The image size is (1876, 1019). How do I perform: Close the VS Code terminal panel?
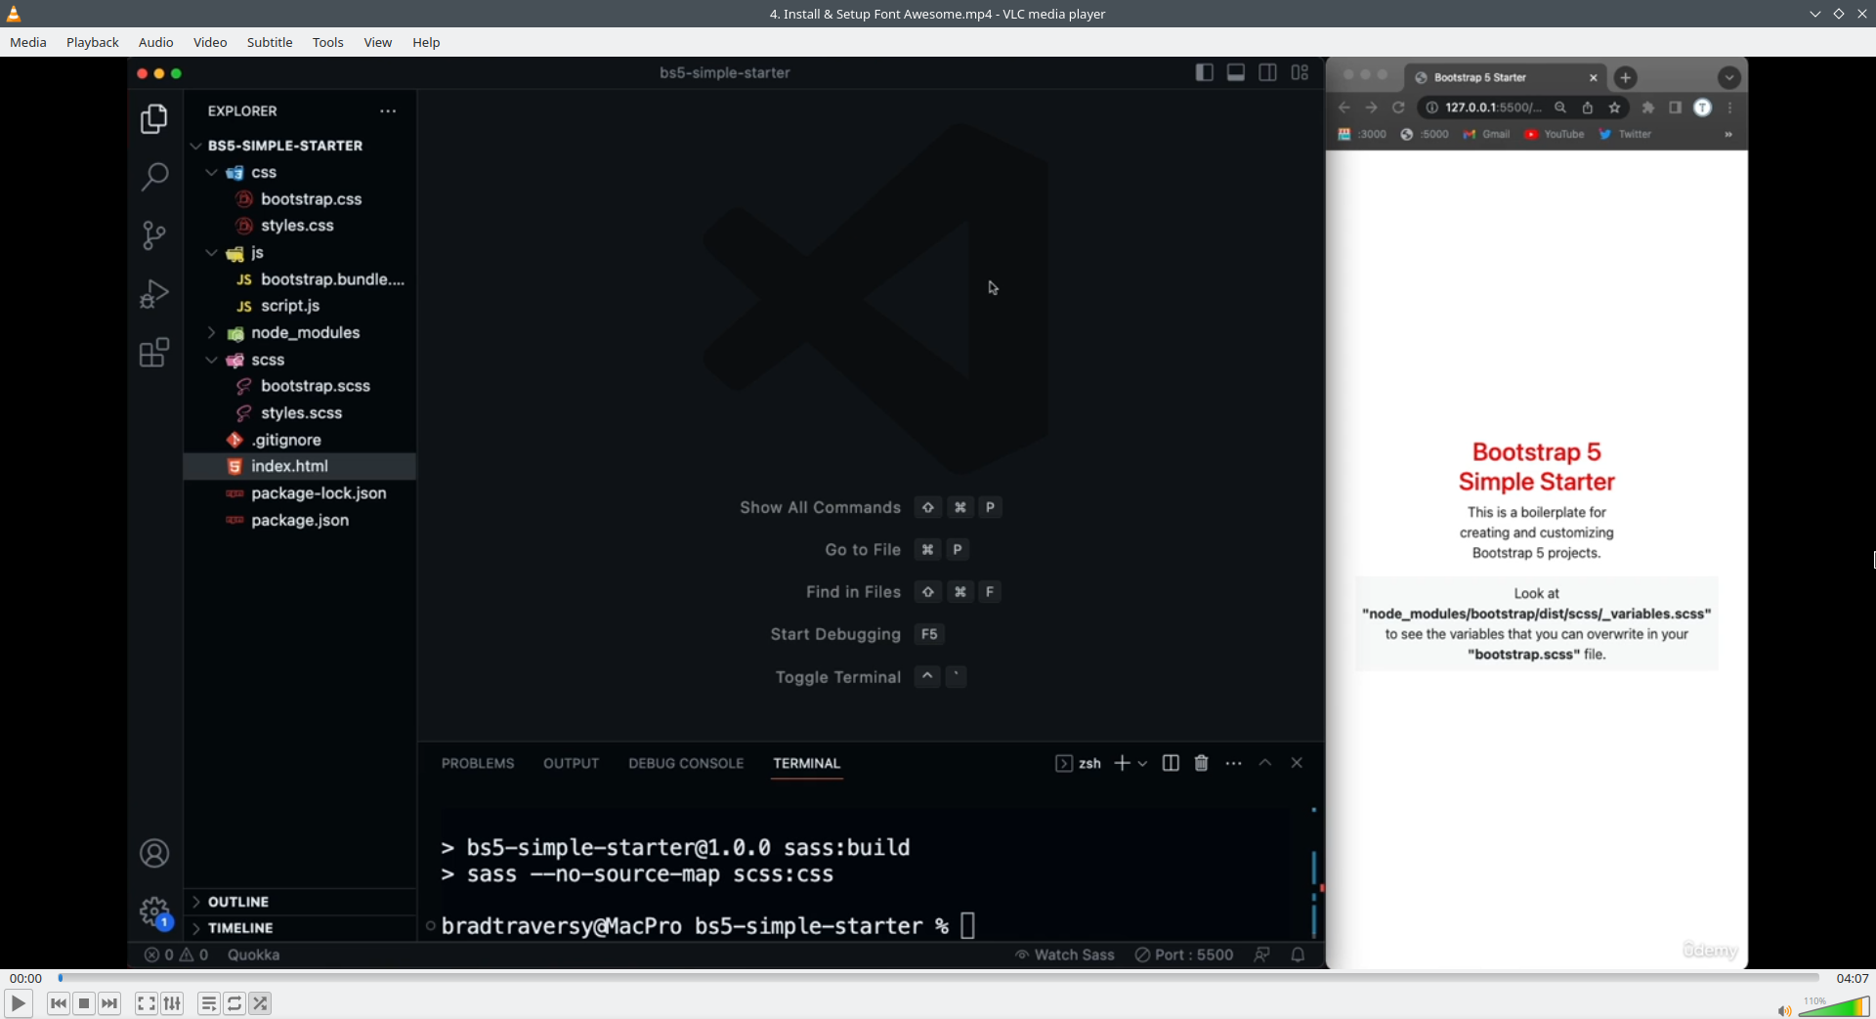(x=1297, y=763)
